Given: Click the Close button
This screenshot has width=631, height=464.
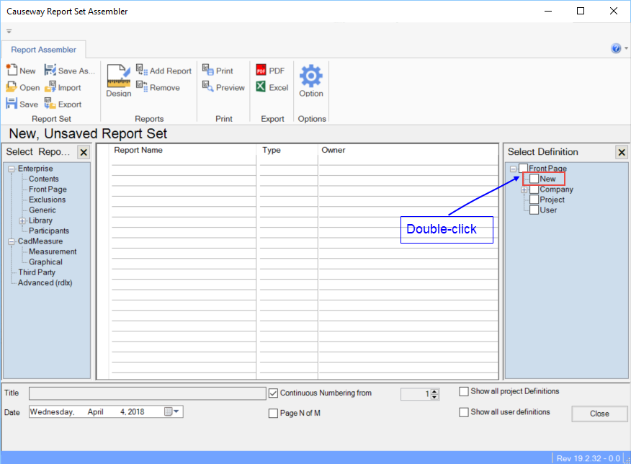Looking at the screenshot, I should [x=599, y=414].
